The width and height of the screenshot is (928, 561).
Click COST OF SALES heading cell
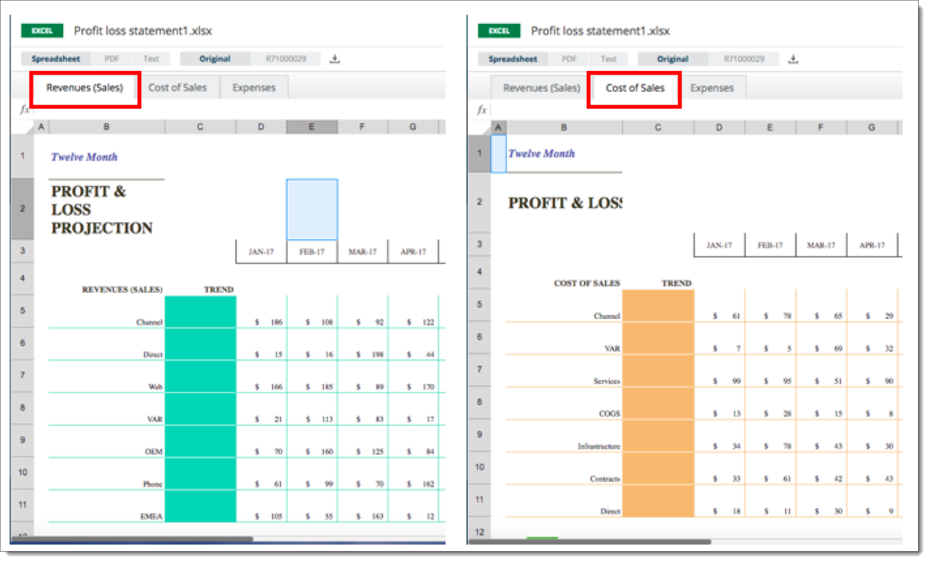click(587, 284)
